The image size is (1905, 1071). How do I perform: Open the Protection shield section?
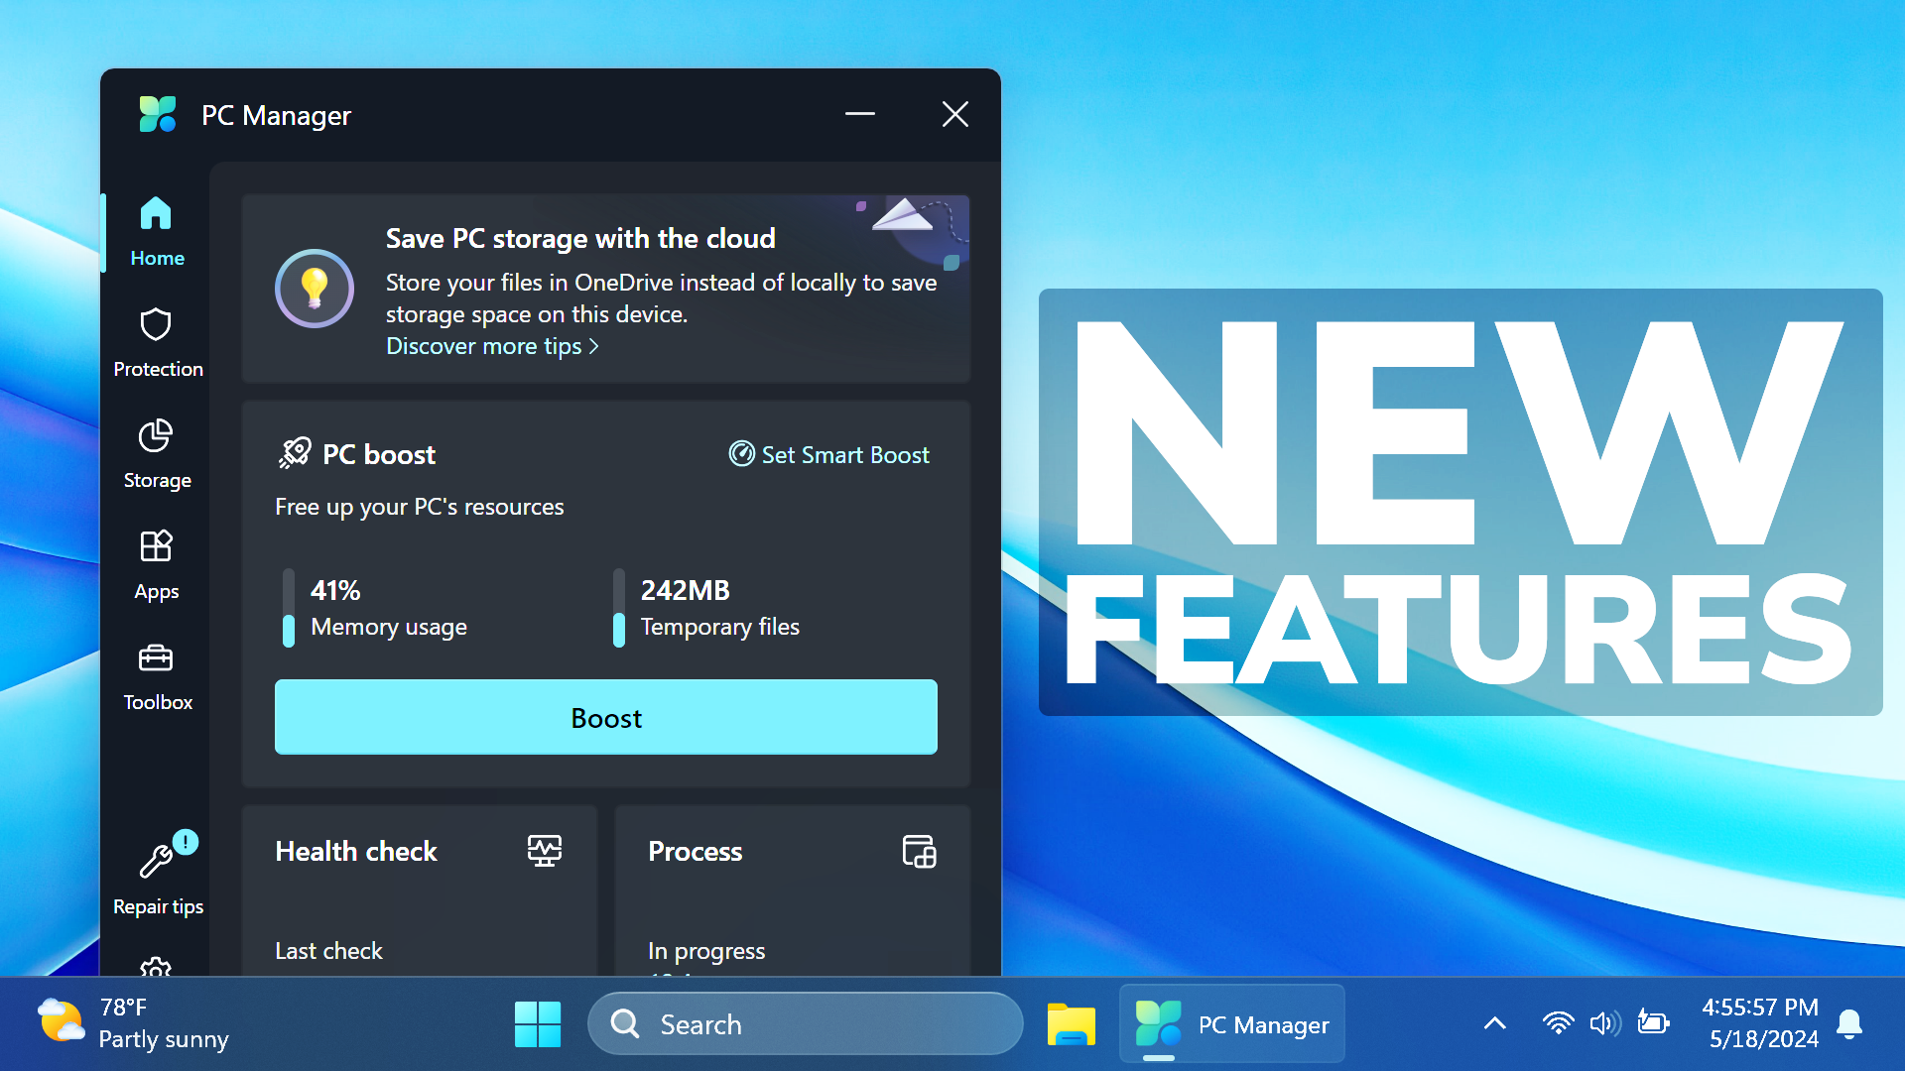click(157, 343)
